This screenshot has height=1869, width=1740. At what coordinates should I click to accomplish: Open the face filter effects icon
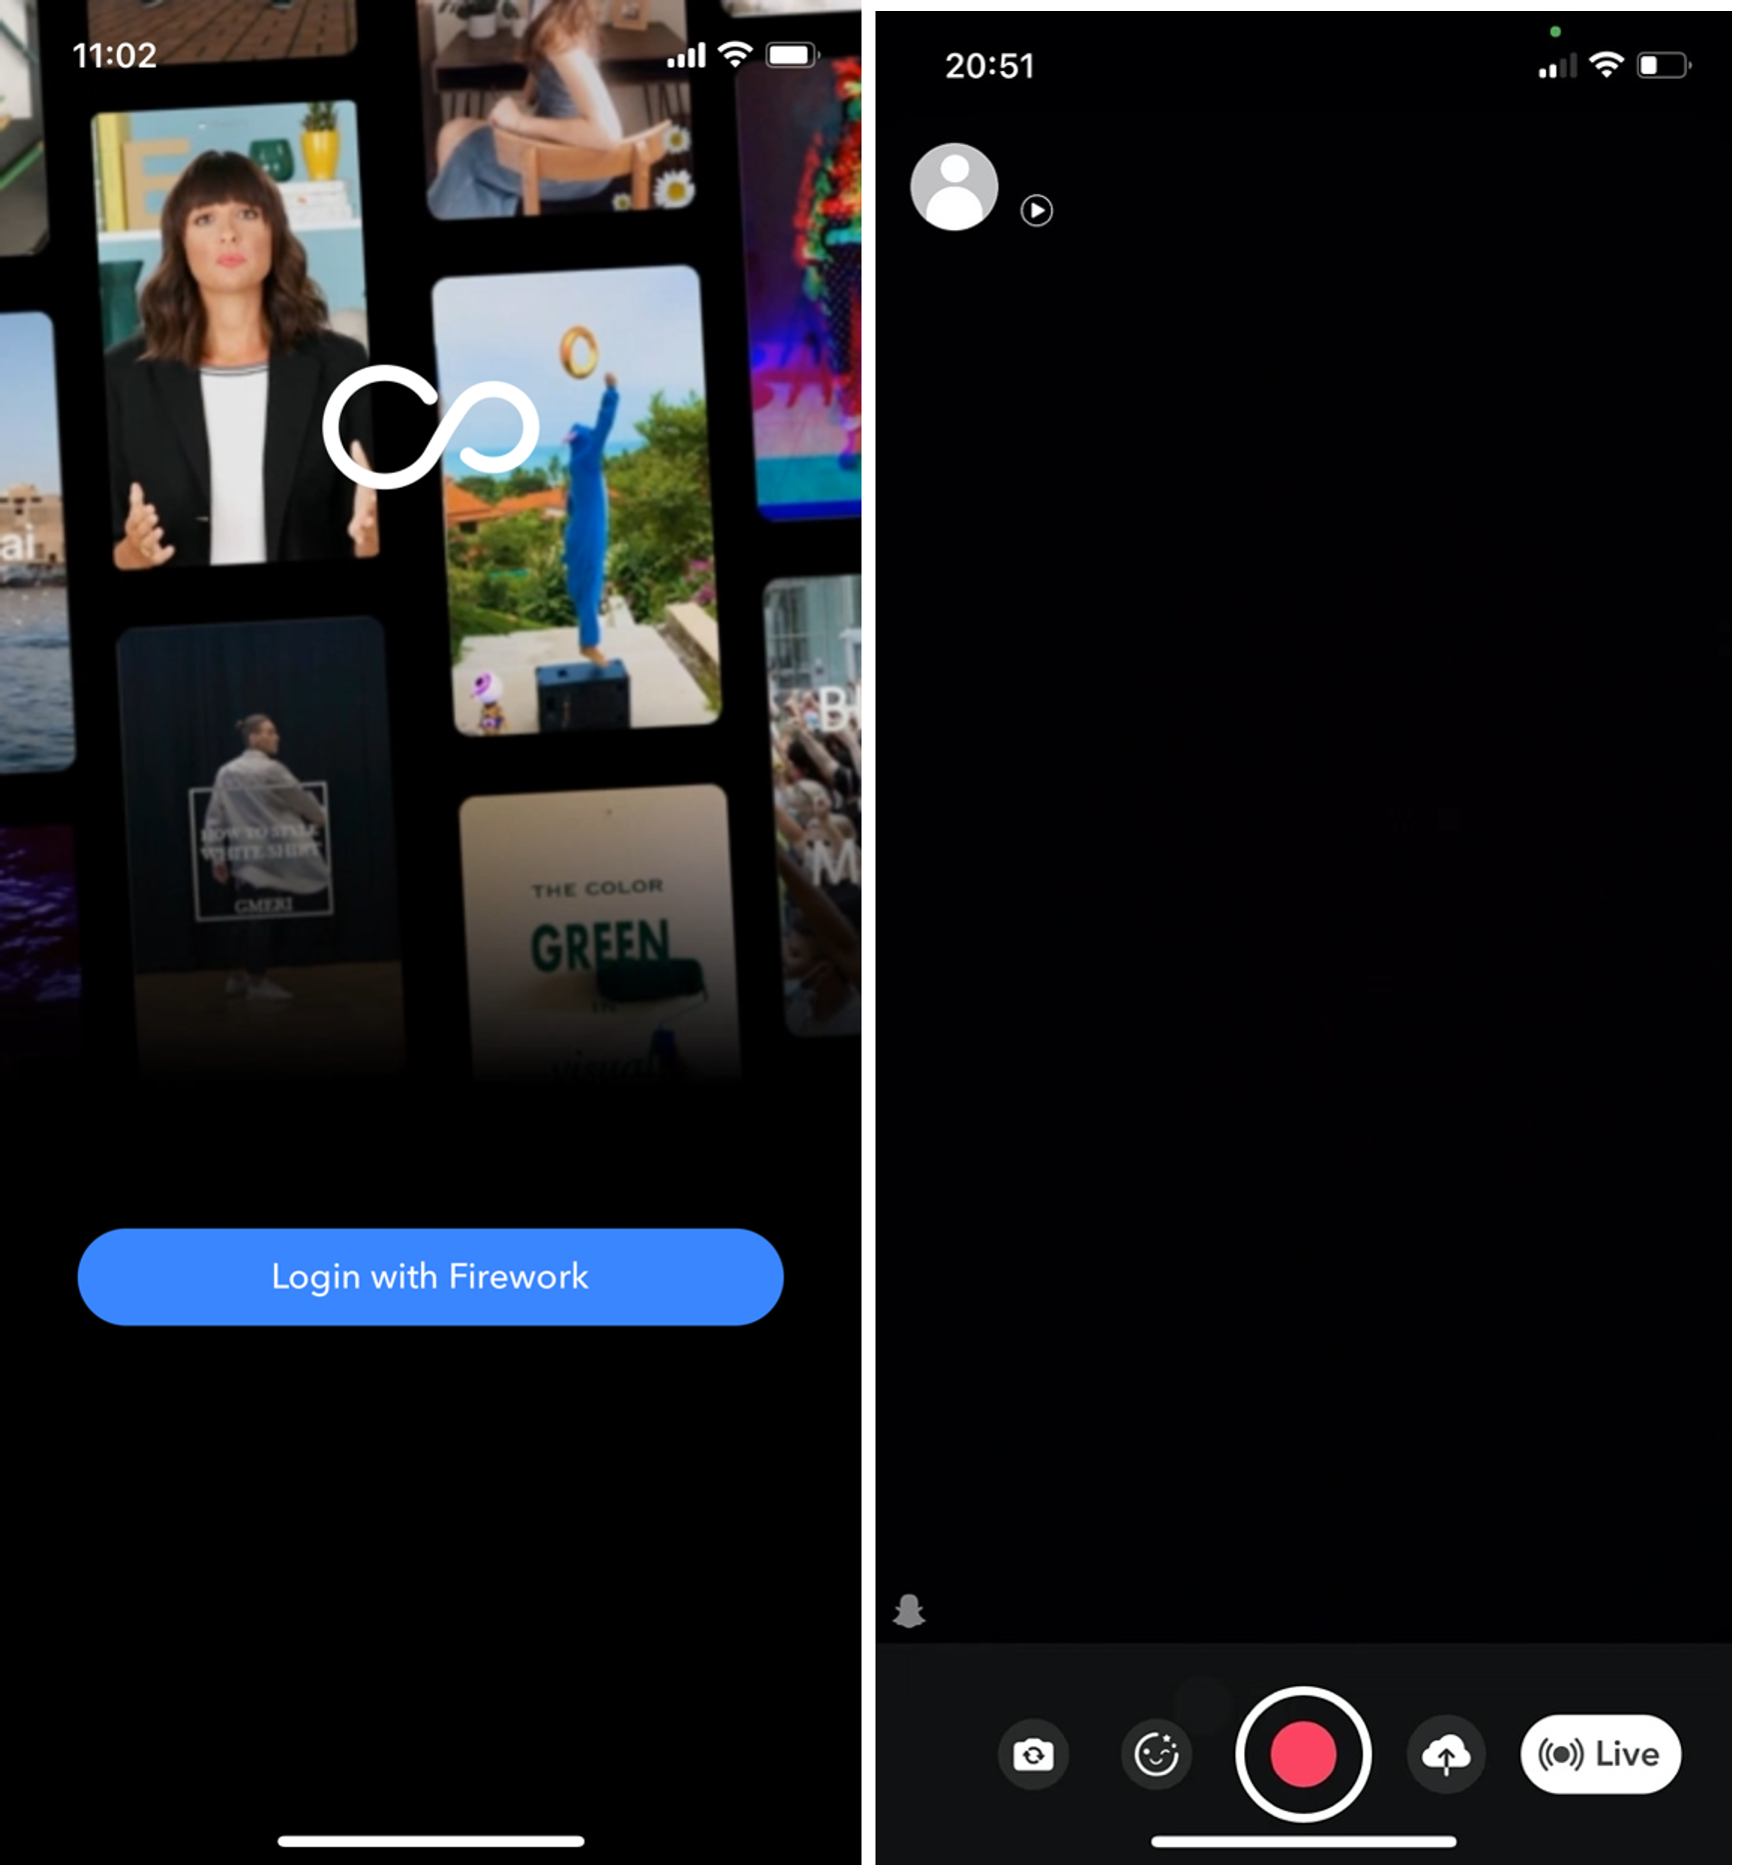coord(1156,1755)
